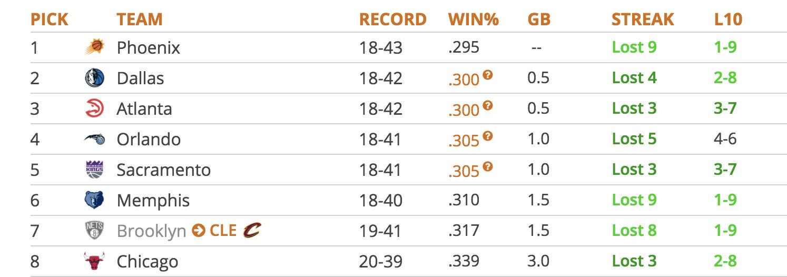Open the CLE pick owner link
Viewport: 787px width, 277px height.
click(223, 231)
